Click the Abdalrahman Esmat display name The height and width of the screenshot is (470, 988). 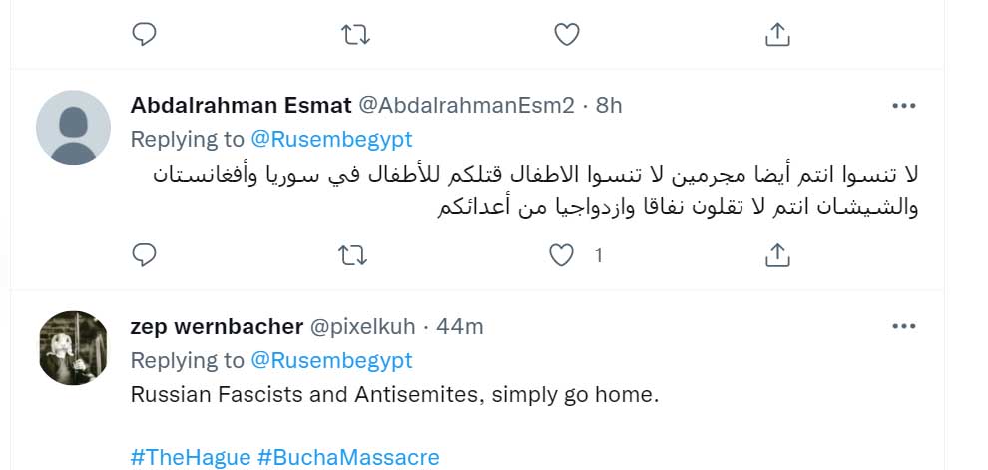point(240,105)
